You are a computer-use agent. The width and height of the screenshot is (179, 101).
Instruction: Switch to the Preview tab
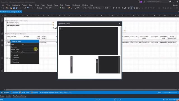[15, 92]
